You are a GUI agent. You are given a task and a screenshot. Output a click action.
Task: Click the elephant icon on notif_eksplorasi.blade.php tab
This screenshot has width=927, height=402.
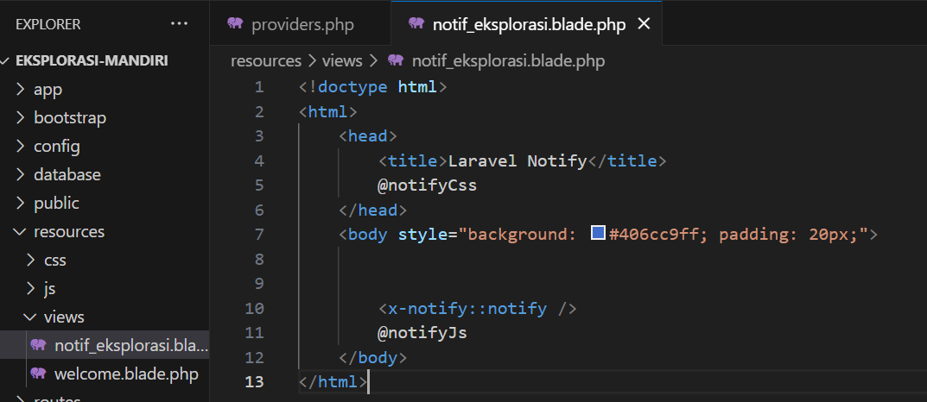pyautogui.click(x=416, y=24)
